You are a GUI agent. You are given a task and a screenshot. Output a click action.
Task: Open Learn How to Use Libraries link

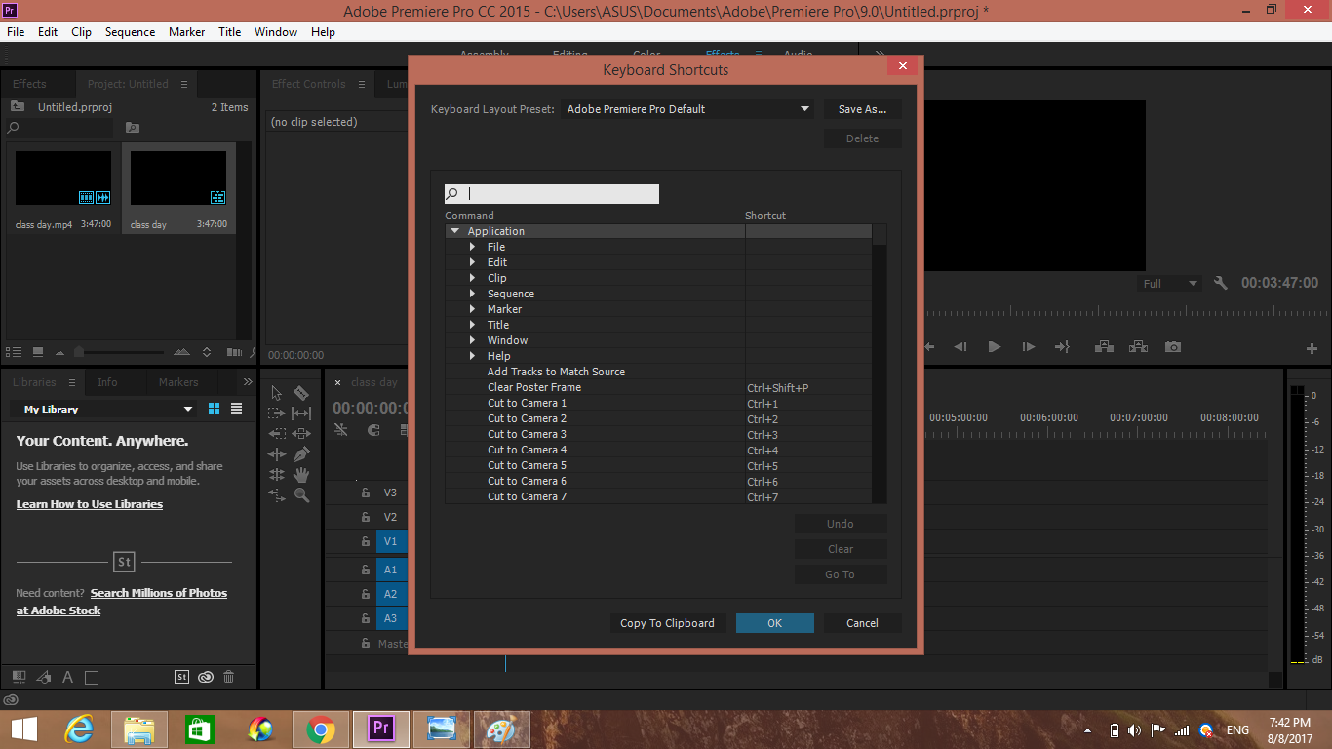(90, 504)
